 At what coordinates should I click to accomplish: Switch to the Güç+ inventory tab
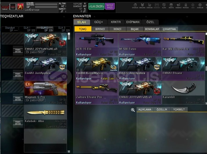tap(98, 22)
